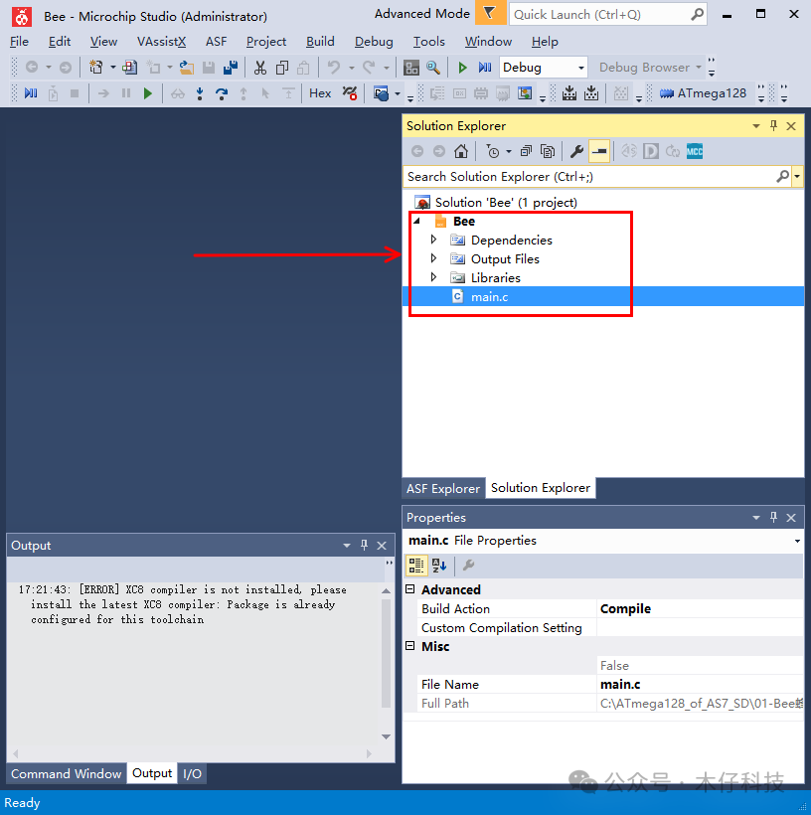Toggle Preview Selected Items in Solution Explorer
This screenshot has width=811, height=815.
[599, 151]
